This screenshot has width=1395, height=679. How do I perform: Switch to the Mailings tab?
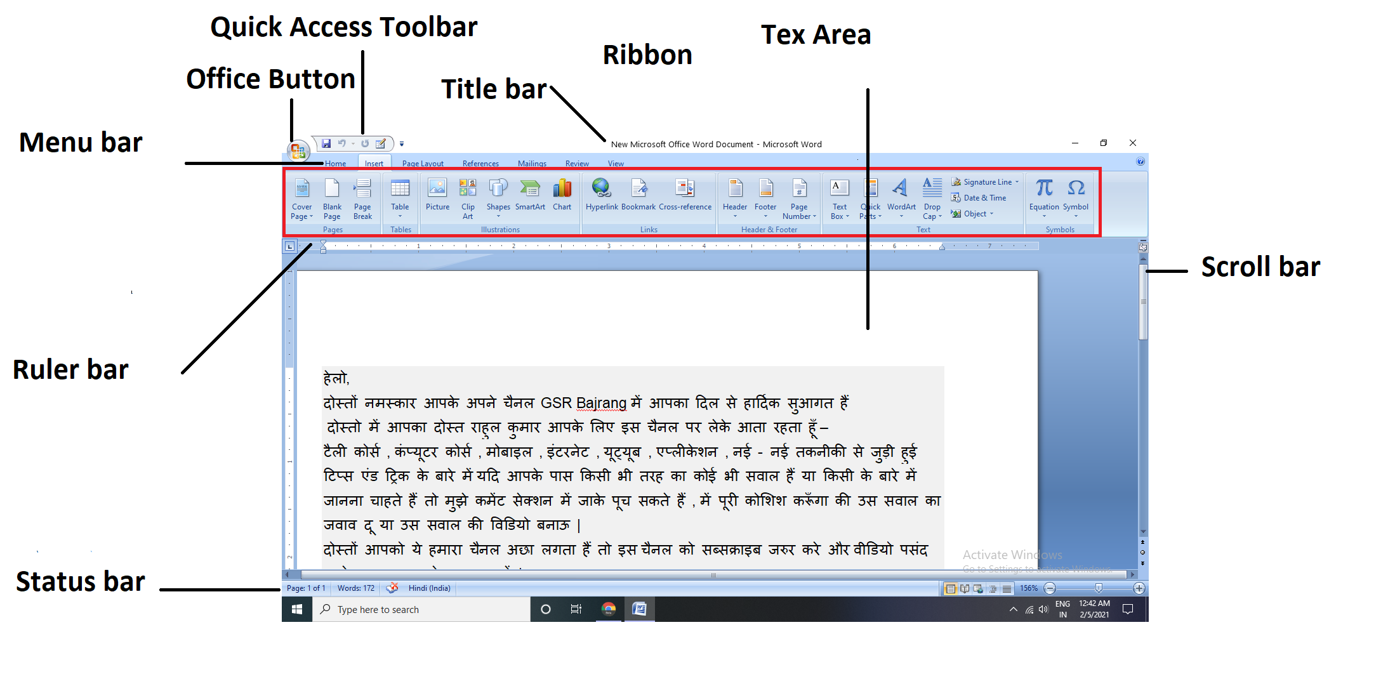pos(532,163)
